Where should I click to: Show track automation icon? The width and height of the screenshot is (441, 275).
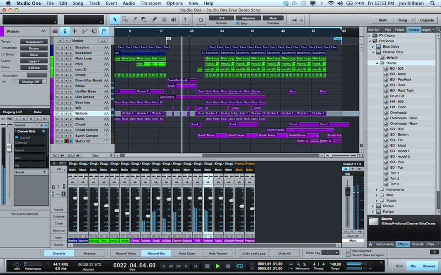(x=84, y=31)
